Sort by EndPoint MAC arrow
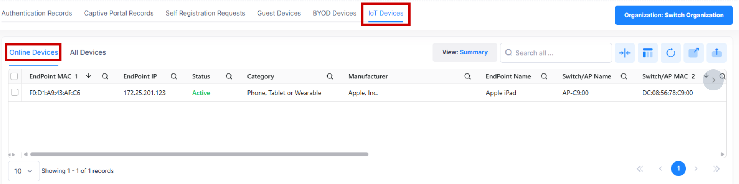The image size is (739, 184). point(89,76)
